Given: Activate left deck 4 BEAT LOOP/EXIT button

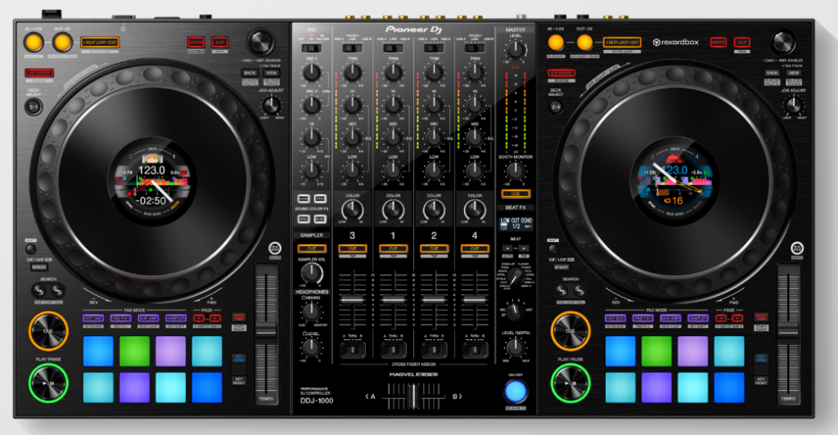Looking at the screenshot, I should click(100, 43).
